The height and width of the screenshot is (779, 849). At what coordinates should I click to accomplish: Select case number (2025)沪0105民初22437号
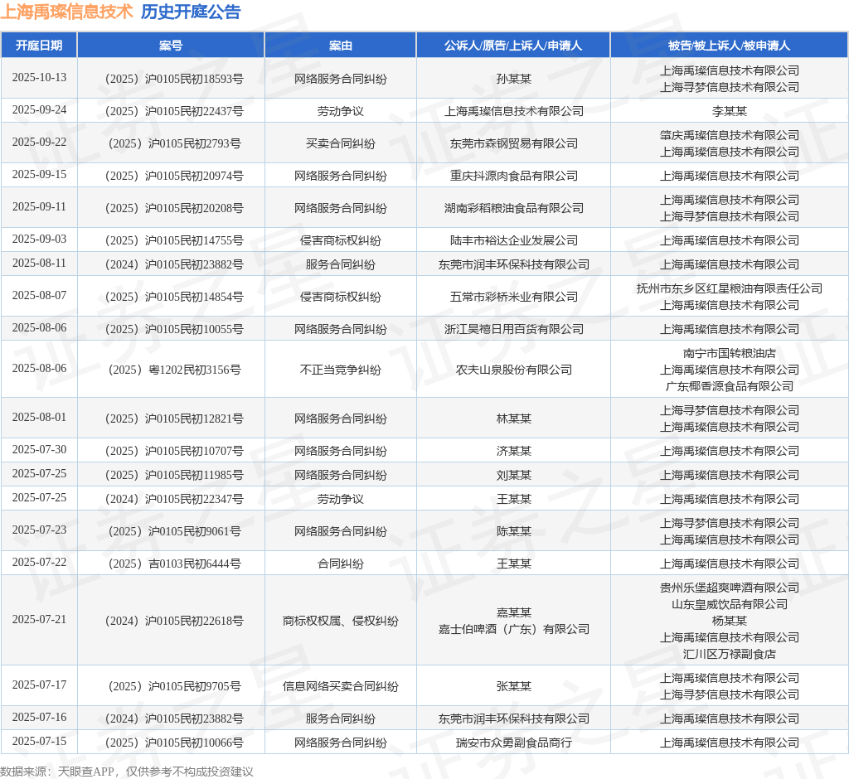click(174, 112)
